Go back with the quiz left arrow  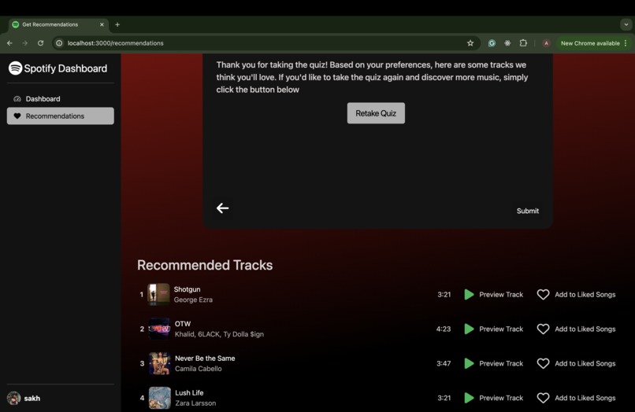[222, 208]
